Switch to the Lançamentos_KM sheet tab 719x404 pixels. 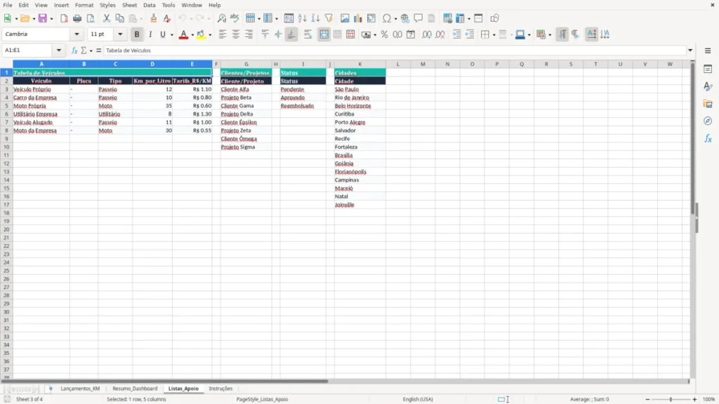[x=80, y=389]
